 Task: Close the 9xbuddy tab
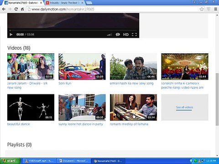tap(82, 3)
